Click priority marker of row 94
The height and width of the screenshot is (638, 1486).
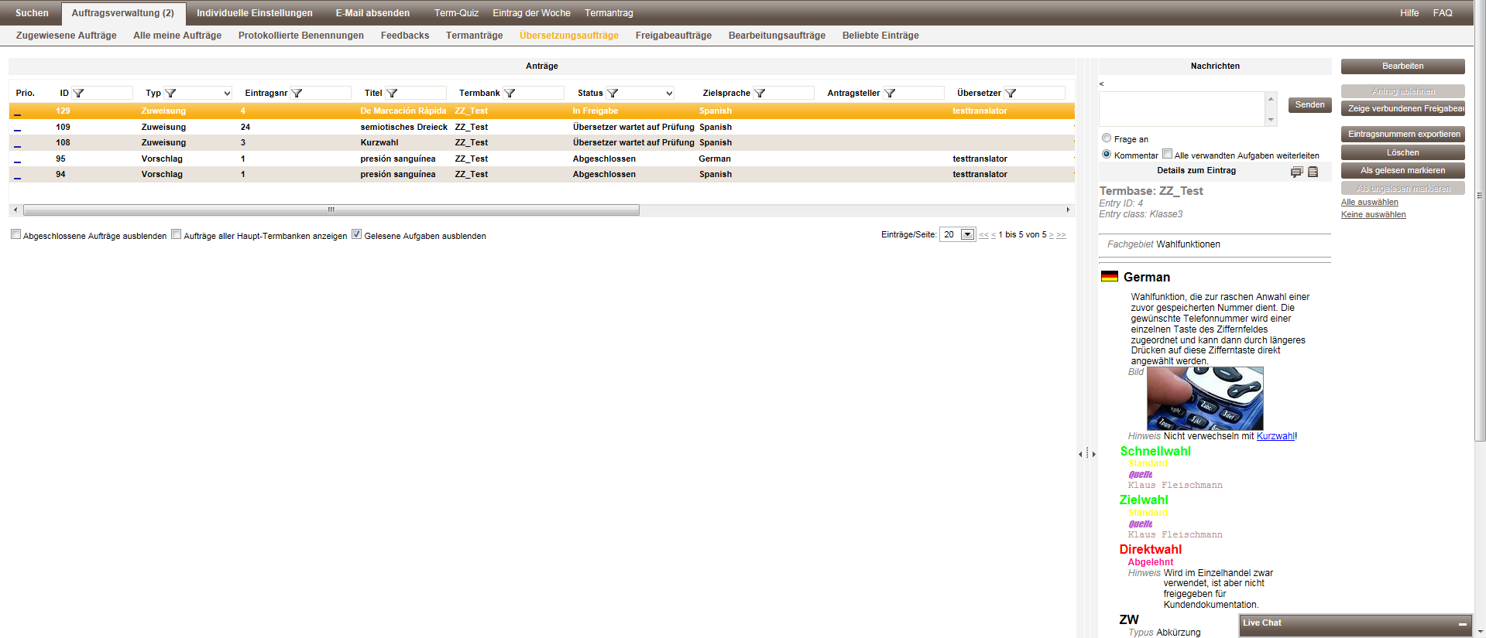[x=17, y=177]
